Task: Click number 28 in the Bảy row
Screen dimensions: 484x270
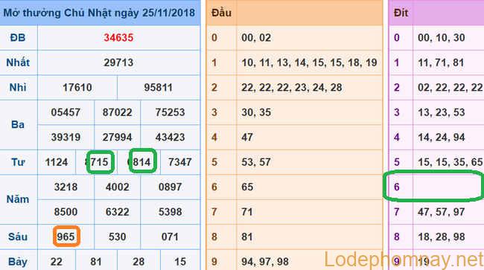Action: tap(138, 262)
